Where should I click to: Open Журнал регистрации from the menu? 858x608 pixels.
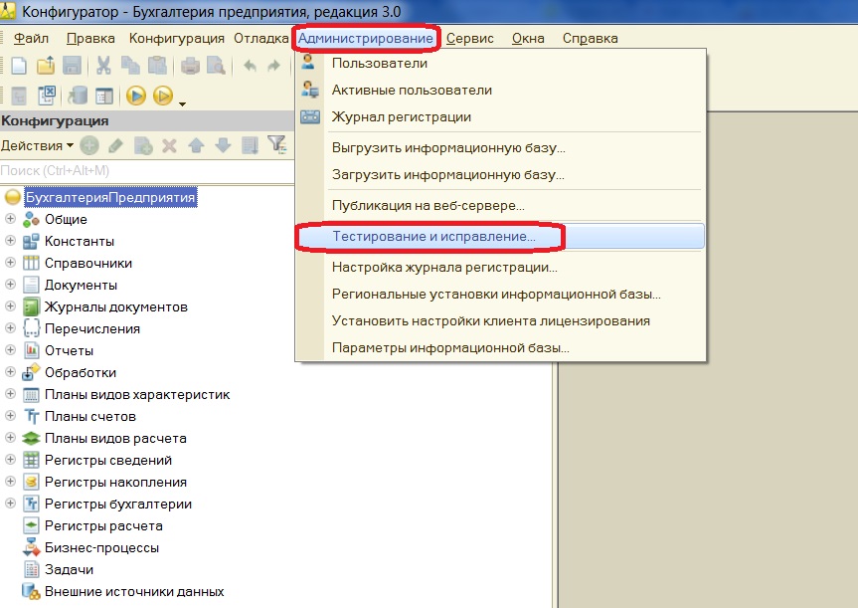(499, 116)
